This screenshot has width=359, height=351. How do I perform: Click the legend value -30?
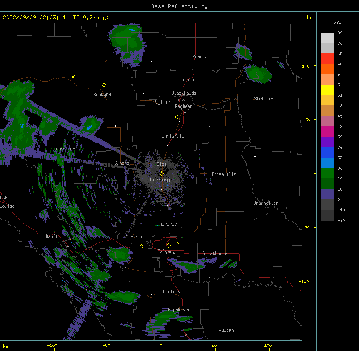[x=341, y=220]
